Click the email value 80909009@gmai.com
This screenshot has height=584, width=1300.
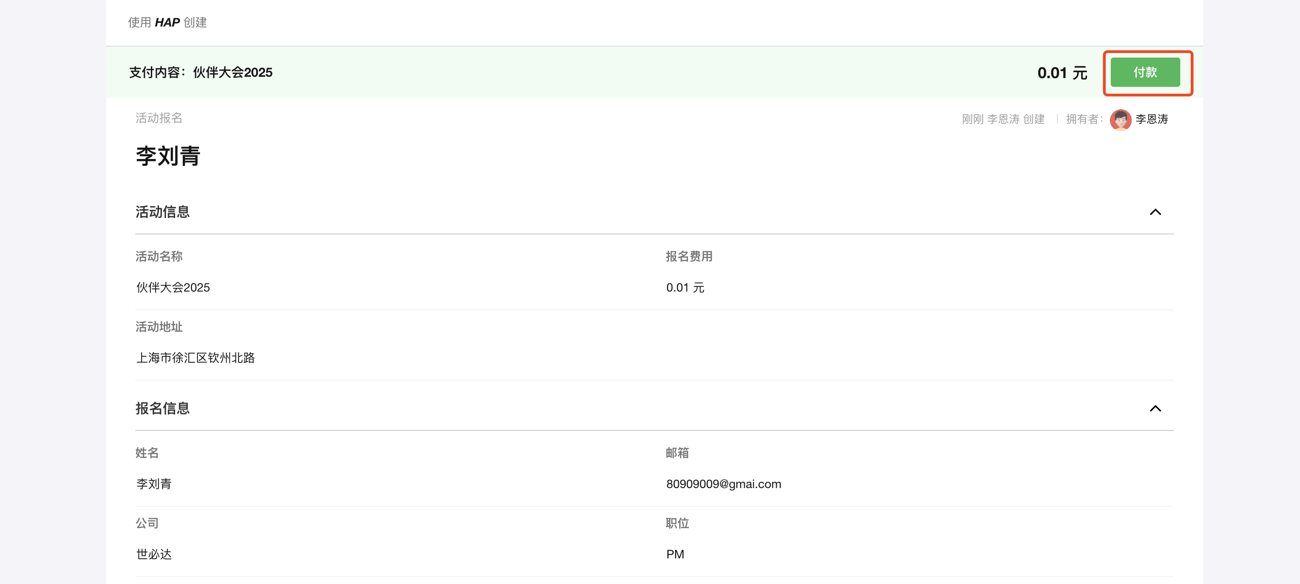[x=723, y=483]
